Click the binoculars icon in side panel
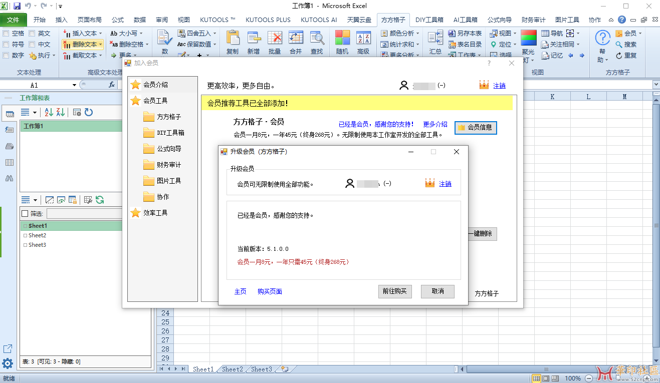Viewport: 660px width, 383px height. (9, 178)
